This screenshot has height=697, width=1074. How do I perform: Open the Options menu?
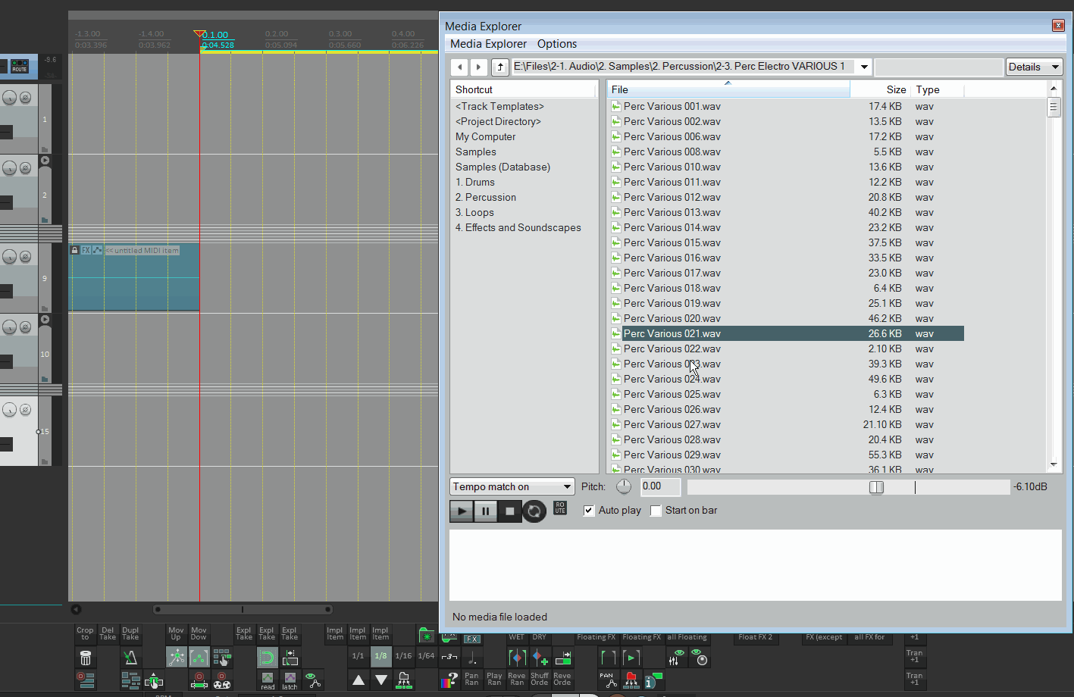(x=556, y=44)
